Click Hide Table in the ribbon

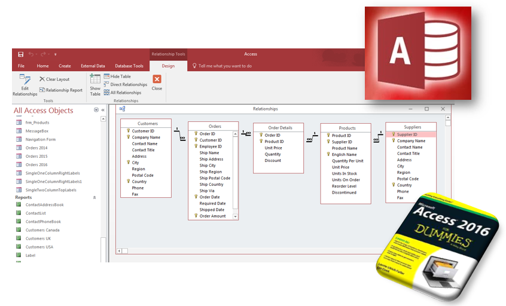[x=117, y=76]
